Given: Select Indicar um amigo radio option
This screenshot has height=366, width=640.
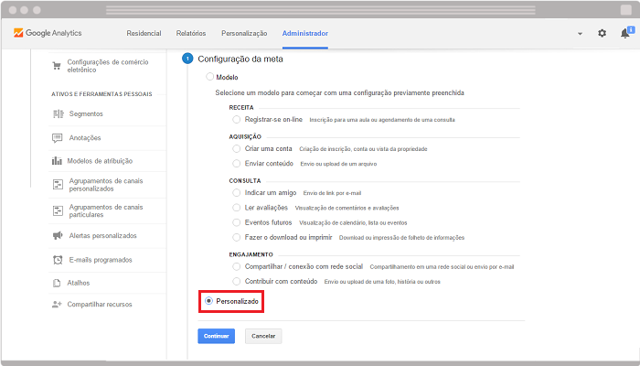Looking at the screenshot, I should [x=236, y=193].
